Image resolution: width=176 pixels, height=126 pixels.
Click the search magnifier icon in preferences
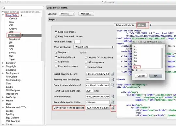click(x=4, y=8)
